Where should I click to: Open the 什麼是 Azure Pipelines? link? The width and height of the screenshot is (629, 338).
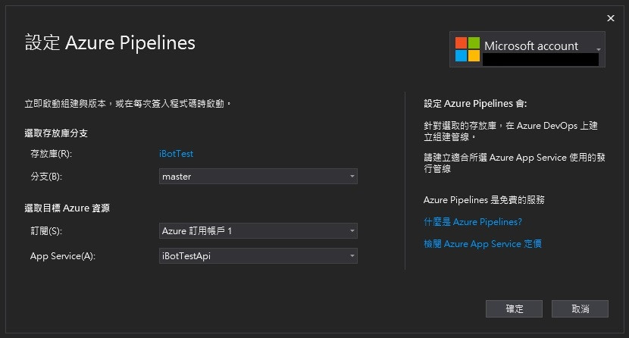coord(473,222)
